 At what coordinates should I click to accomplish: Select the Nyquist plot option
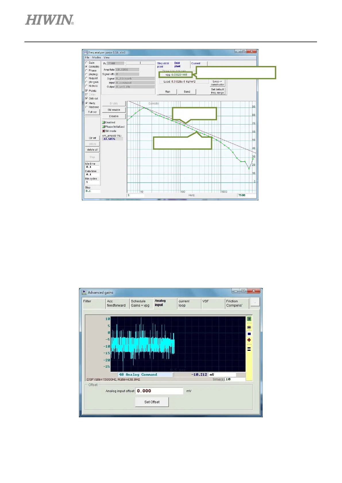86,78
